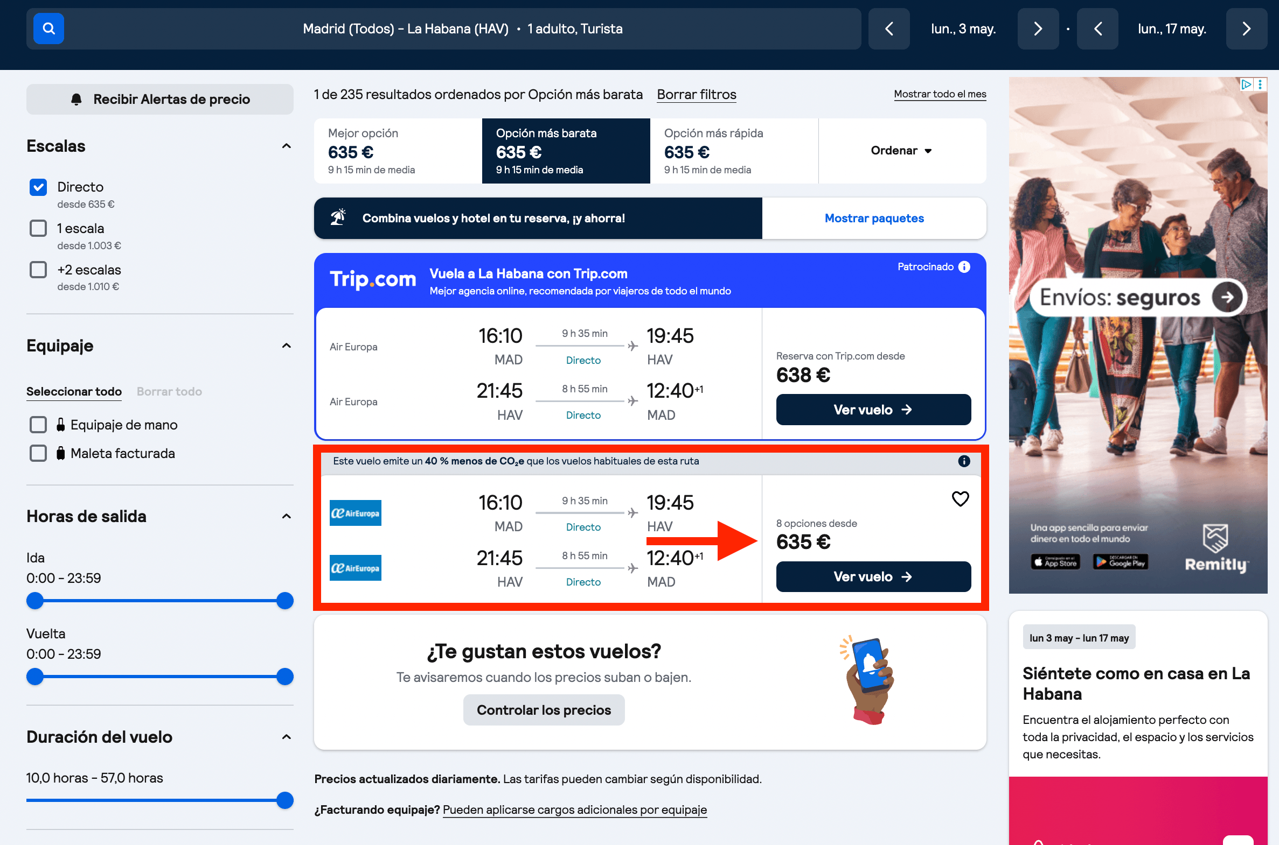Select the Opción más barata tab

point(566,151)
